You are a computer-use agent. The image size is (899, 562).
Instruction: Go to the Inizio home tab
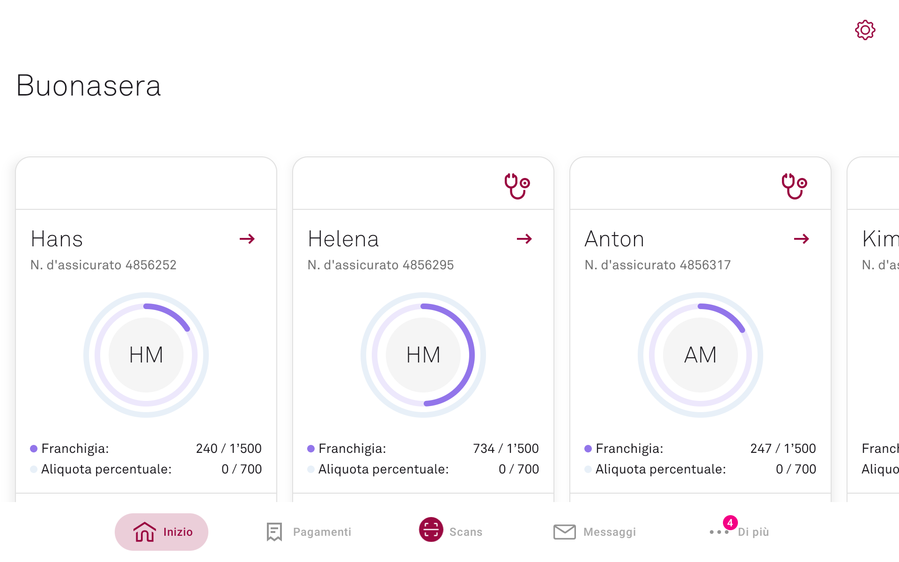[162, 532]
